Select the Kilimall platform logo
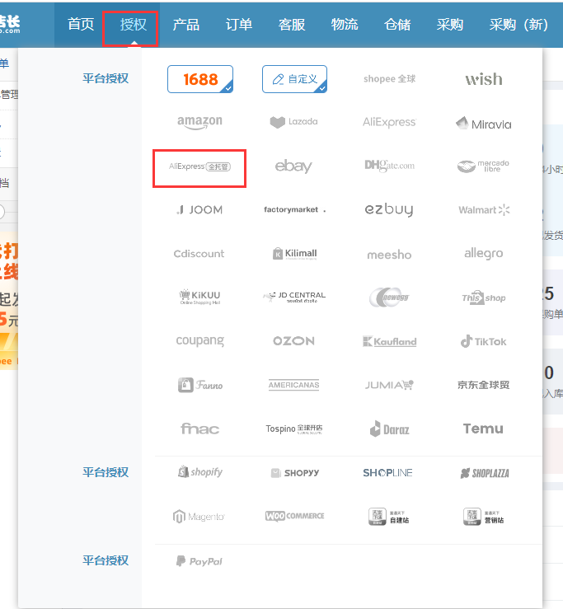Image resolution: width=563 pixels, height=609 pixels. click(294, 254)
